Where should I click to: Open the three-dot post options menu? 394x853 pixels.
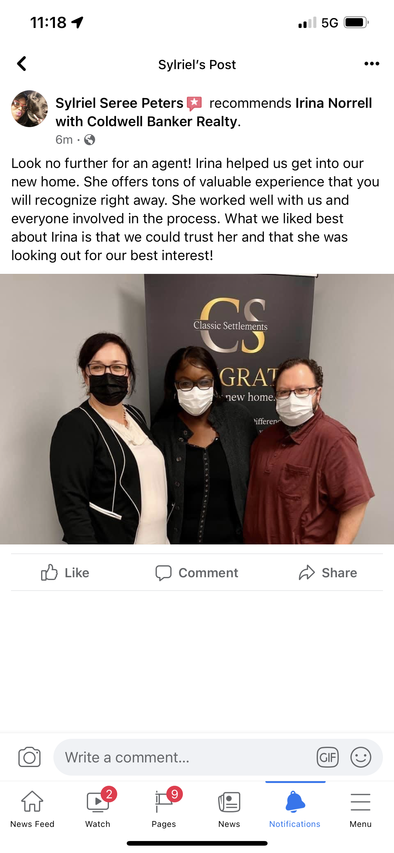pos(372,64)
